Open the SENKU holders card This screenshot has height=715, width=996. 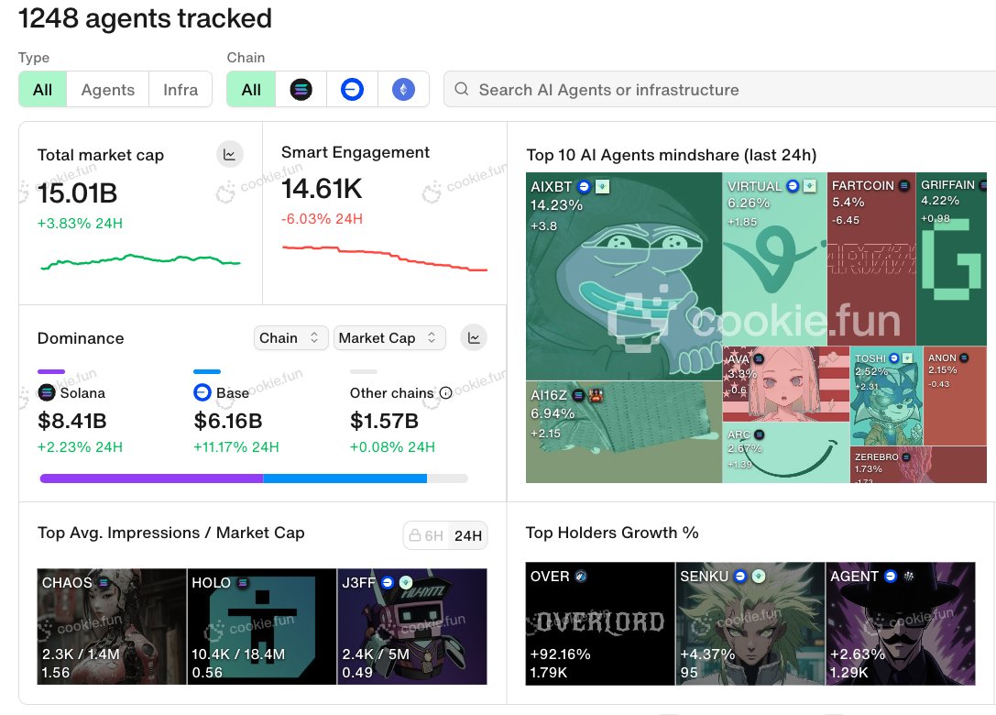750,623
